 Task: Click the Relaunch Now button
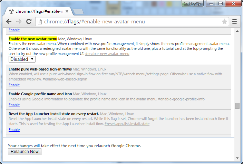[25, 152]
